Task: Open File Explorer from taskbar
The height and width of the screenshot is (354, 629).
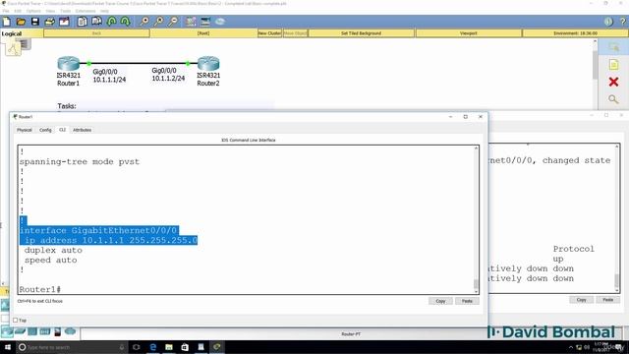Action: pos(169,347)
